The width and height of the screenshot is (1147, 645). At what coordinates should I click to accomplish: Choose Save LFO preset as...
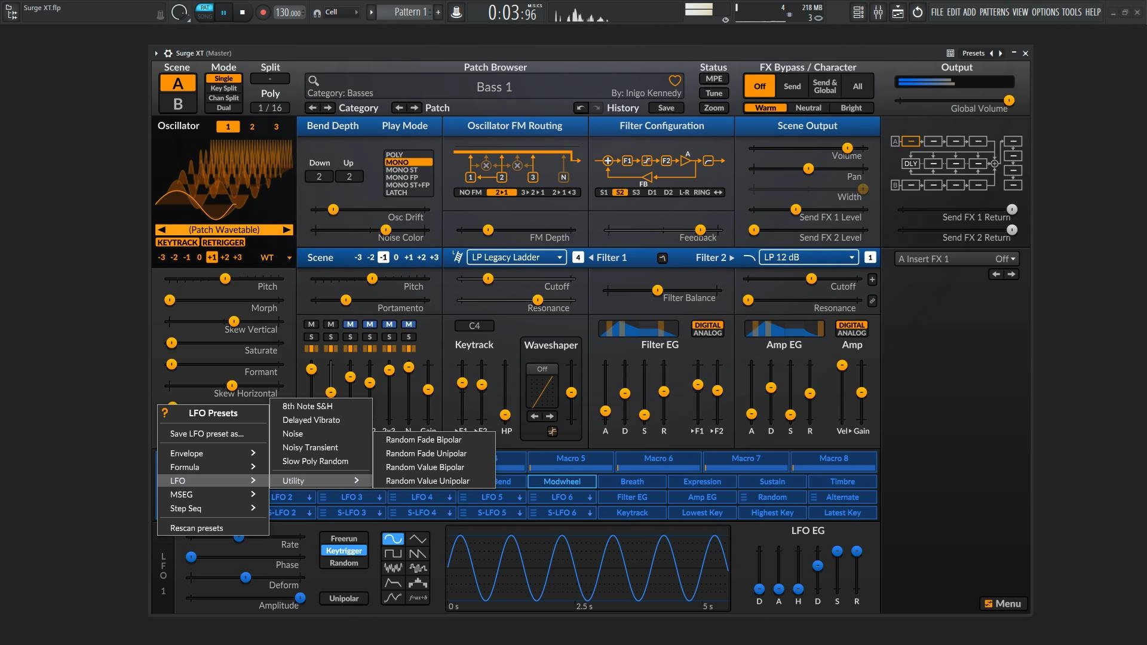(x=213, y=434)
